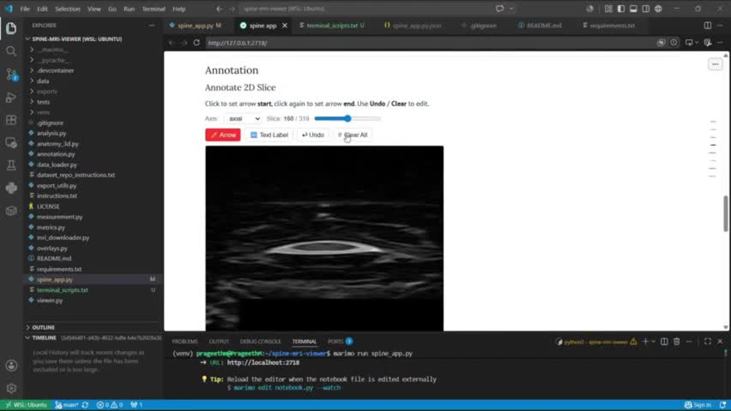The height and width of the screenshot is (411, 731).
Task: Collapse the TIMELINE section
Action: pos(44,337)
